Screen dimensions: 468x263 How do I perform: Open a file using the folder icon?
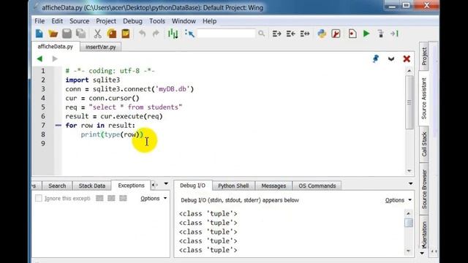[53, 34]
